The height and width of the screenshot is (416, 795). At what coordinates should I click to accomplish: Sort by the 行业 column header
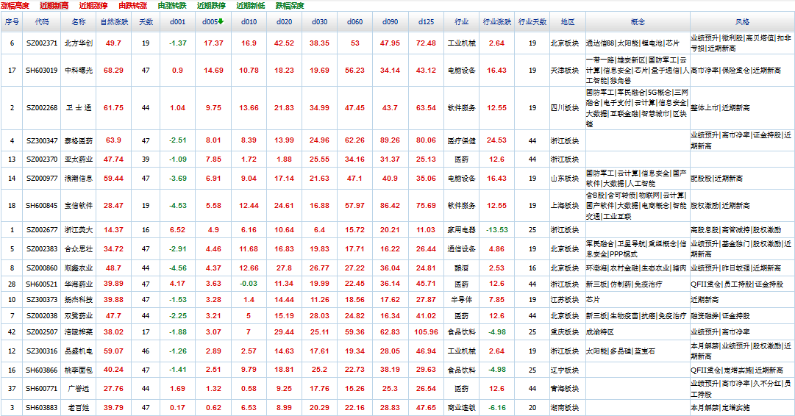[461, 22]
